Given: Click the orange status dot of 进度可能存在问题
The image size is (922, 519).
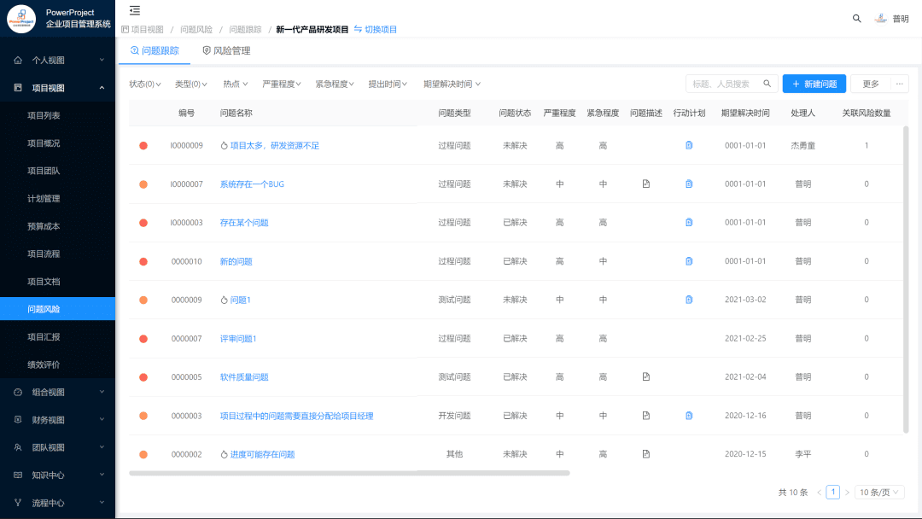Looking at the screenshot, I should [143, 454].
